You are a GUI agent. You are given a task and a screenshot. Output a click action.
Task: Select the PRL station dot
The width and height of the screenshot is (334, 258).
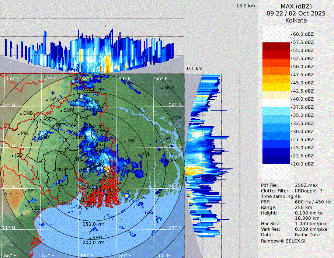pos(18,134)
